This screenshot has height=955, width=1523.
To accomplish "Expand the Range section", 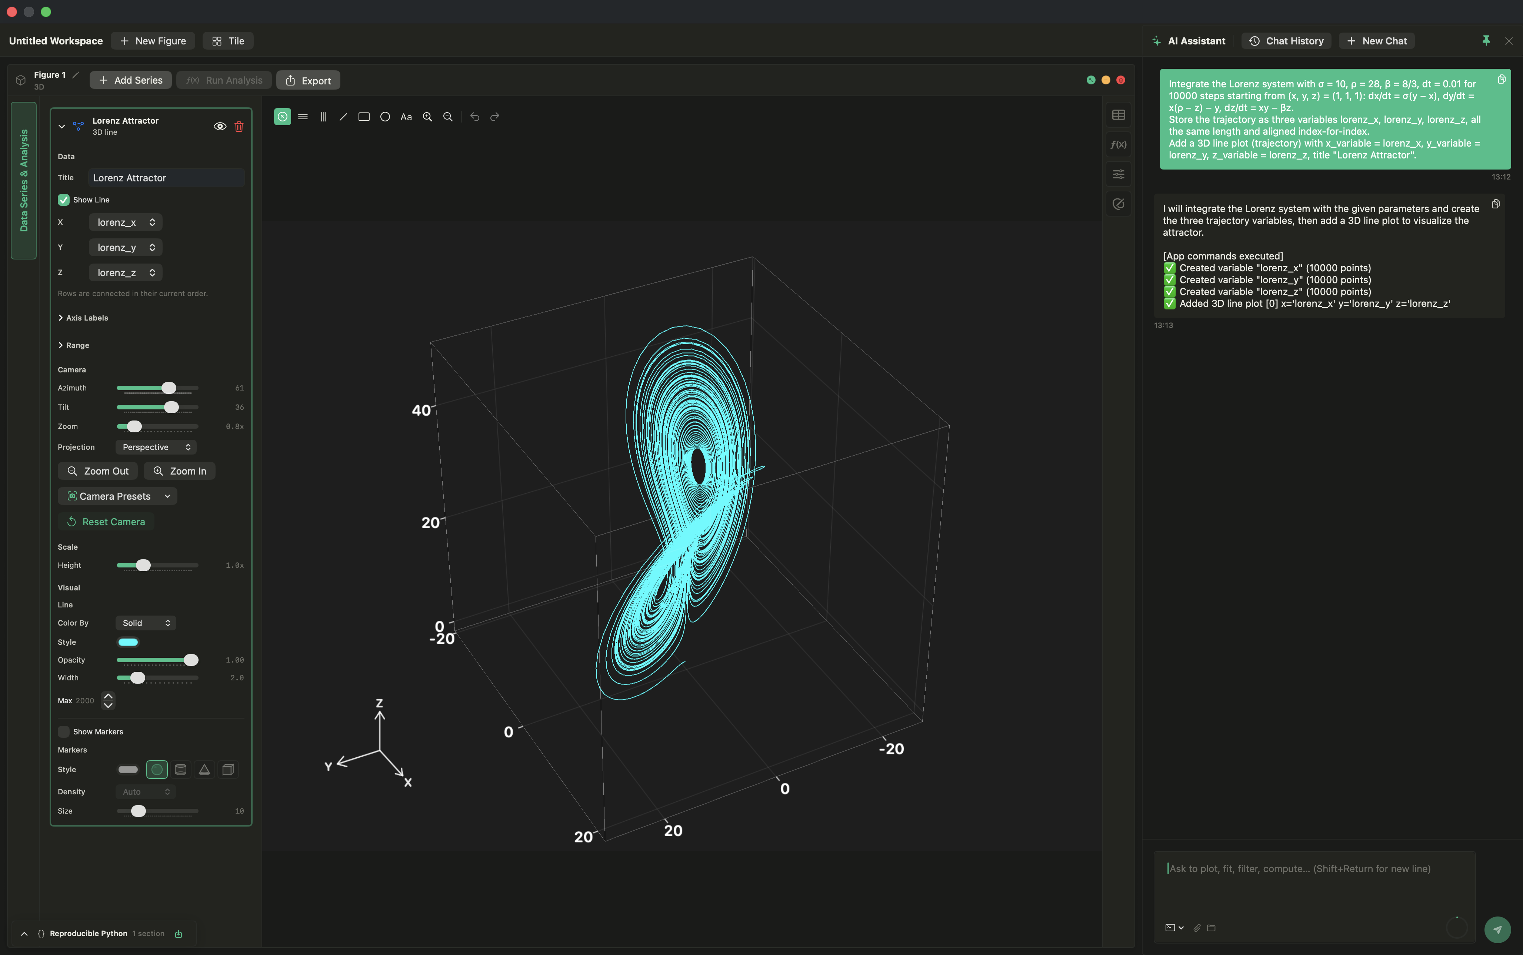I will click(x=74, y=345).
